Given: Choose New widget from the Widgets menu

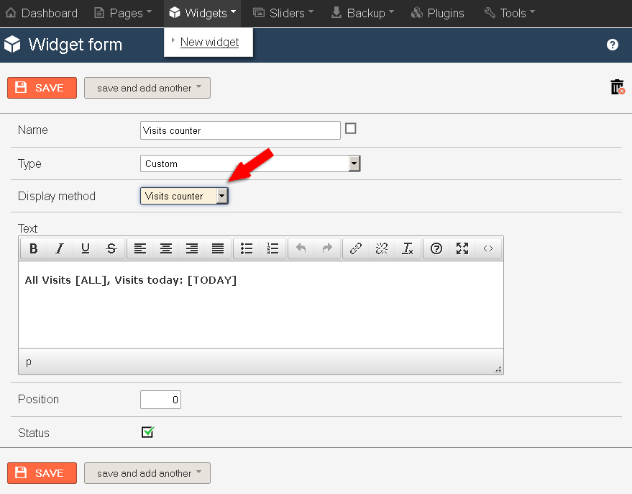Looking at the screenshot, I should point(210,42).
